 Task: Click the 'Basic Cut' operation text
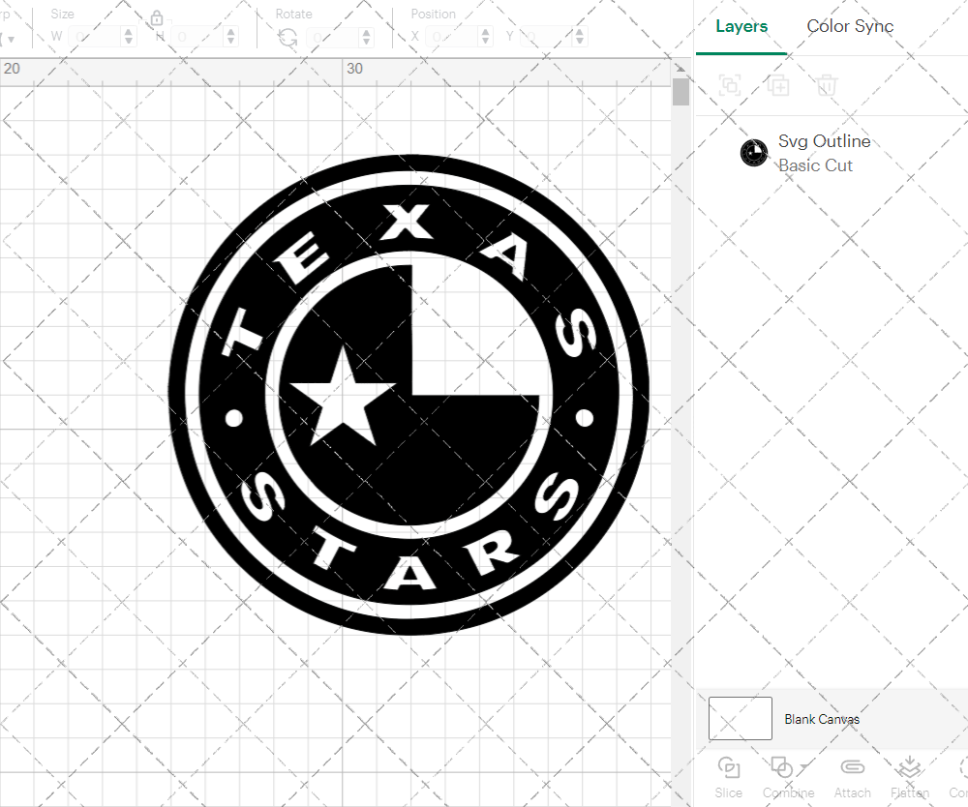pos(815,165)
